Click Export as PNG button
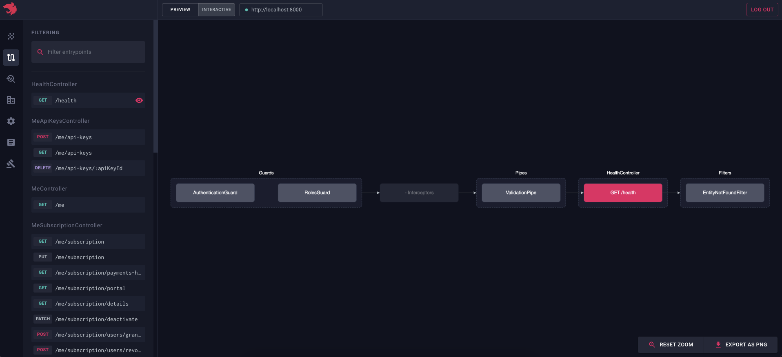Image resolution: width=782 pixels, height=357 pixels. pos(741,345)
